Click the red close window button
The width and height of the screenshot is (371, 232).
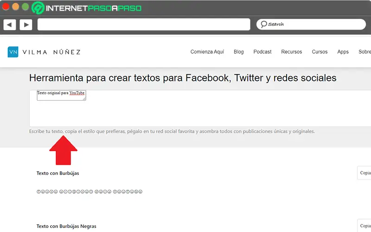6,6
